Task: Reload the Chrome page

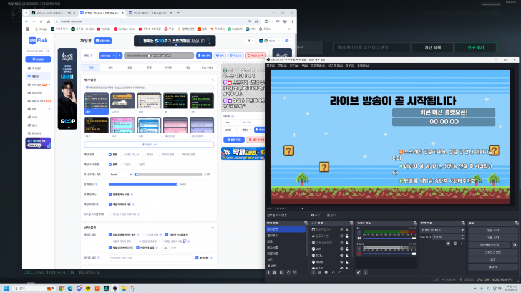Action: click(41, 22)
